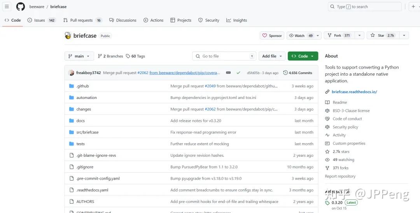Open the .github folder
Viewport: 420px width, 213px height.
(82, 86)
